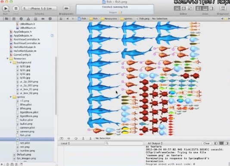Open the All Output dropdown

click(155, 143)
